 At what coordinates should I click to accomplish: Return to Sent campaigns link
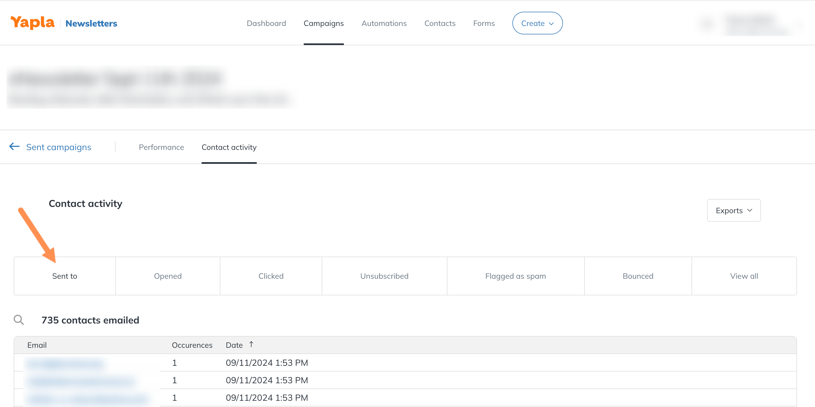(x=58, y=147)
